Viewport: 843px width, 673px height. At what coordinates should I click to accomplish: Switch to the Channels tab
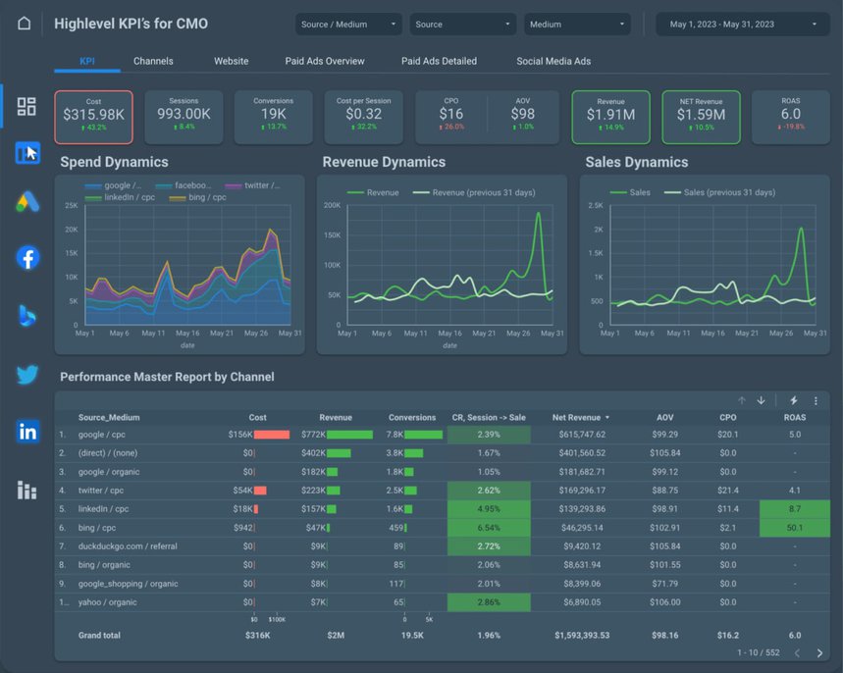pyautogui.click(x=153, y=61)
